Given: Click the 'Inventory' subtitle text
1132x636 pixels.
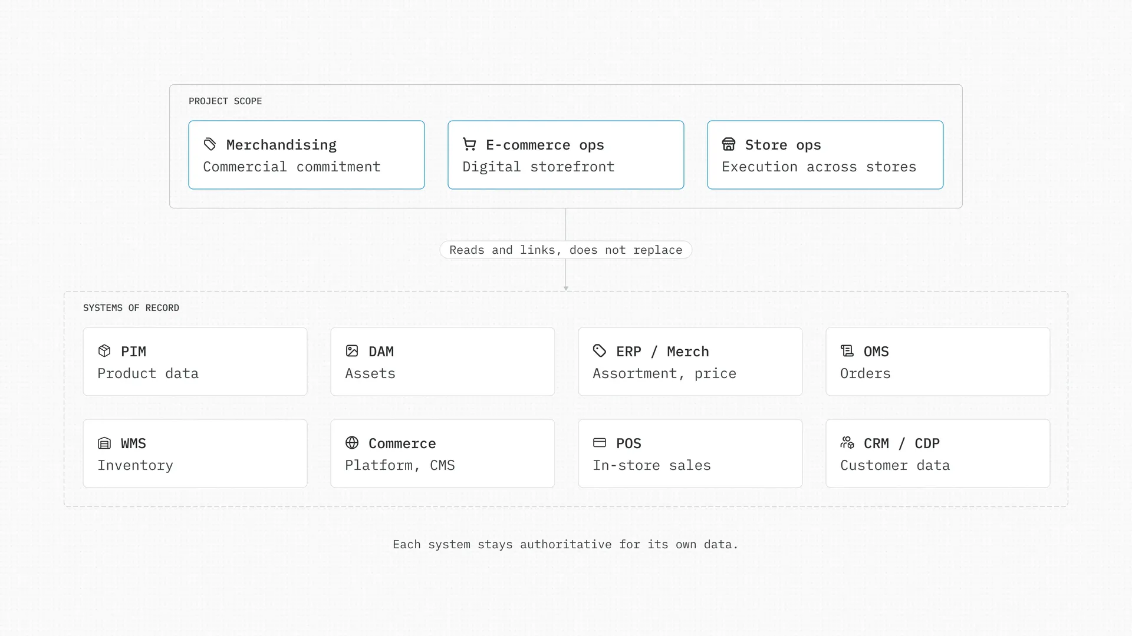Looking at the screenshot, I should click(135, 466).
